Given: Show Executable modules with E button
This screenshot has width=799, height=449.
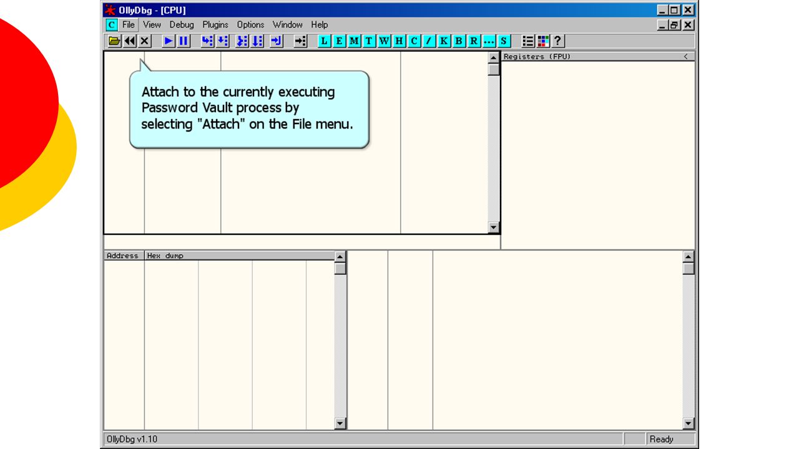Looking at the screenshot, I should [x=339, y=41].
